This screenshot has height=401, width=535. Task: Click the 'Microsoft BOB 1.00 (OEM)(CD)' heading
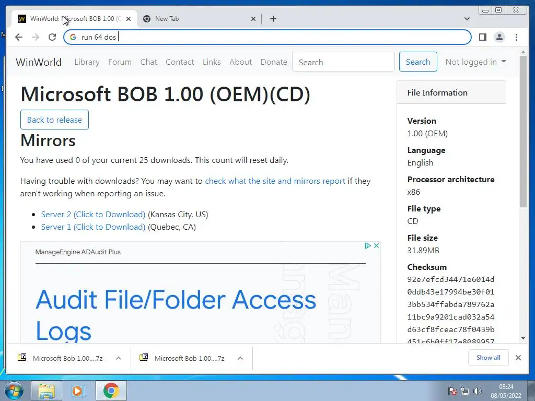[x=166, y=94]
